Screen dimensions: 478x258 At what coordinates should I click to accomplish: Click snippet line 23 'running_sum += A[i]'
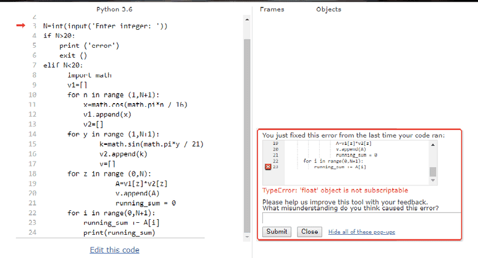point(340,167)
